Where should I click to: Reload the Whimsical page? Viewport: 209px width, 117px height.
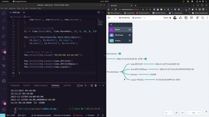click(116, 9)
